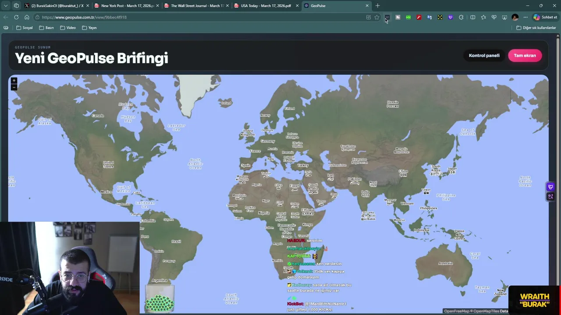Click the Indonesia label on the map
This screenshot has width=561, height=315.
[422, 230]
